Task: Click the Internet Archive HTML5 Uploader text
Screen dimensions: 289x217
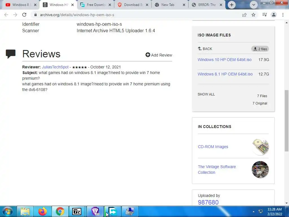Action: coord(116,31)
